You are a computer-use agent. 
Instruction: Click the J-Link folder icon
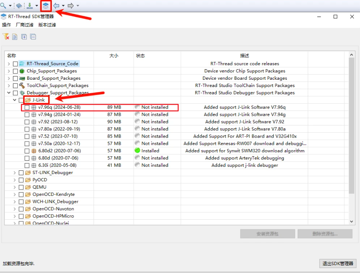coord(28,100)
